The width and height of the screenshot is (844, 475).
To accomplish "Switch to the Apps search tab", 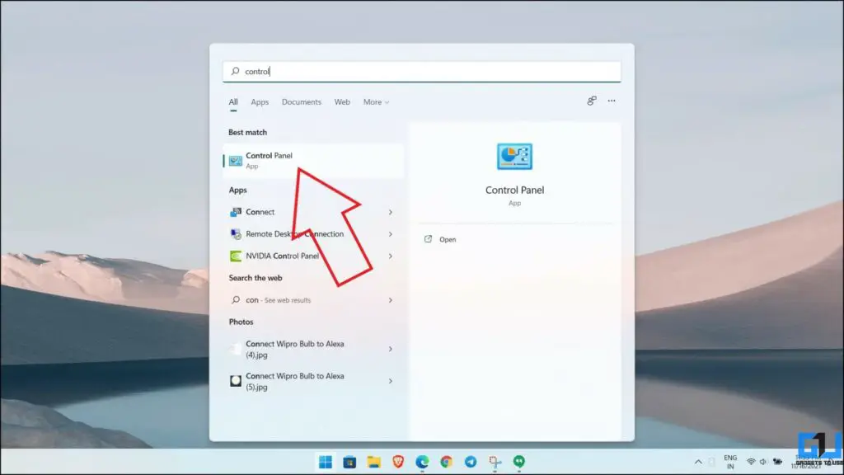I will click(260, 101).
